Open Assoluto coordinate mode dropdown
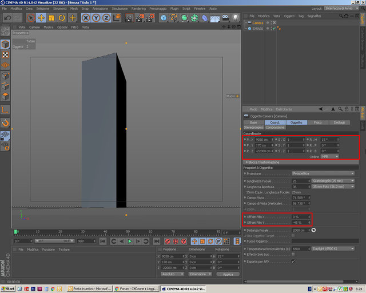This screenshot has height=293, width=366. tap(172, 274)
